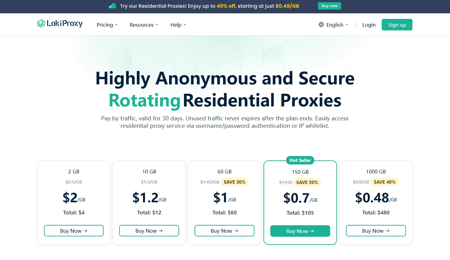
Task: Click the SAVE 40% badge
Action: click(385, 182)
